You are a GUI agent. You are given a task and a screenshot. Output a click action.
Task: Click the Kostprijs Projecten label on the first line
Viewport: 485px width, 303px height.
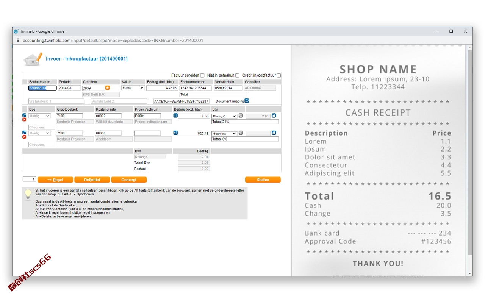pos(75,122)
